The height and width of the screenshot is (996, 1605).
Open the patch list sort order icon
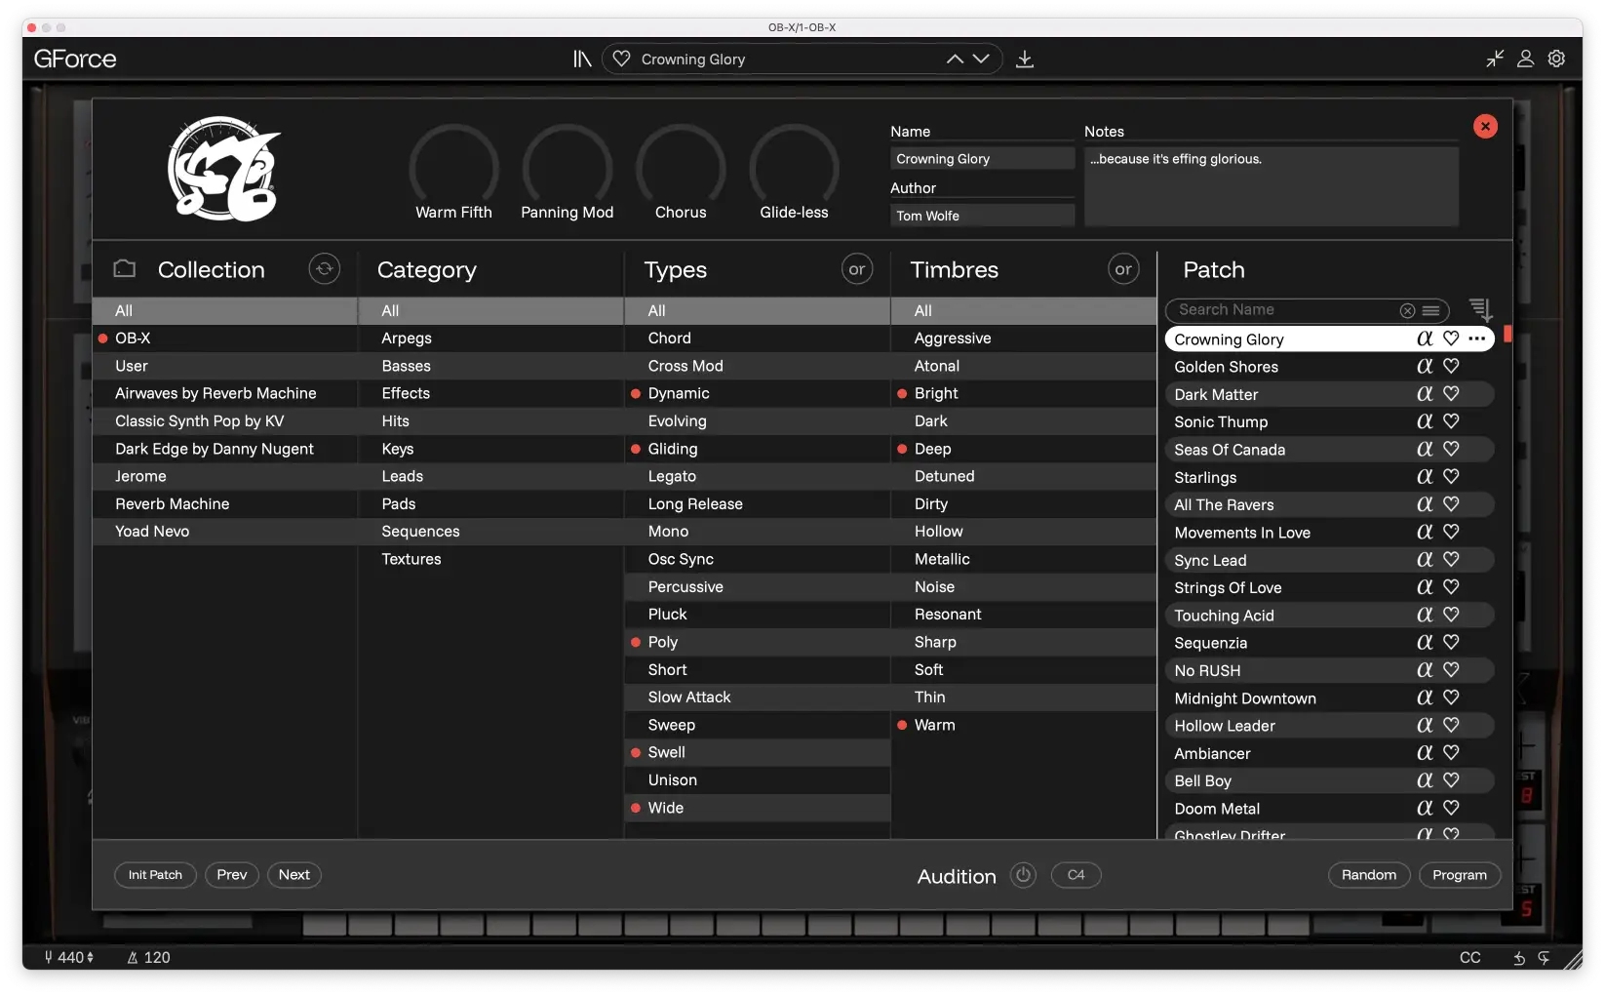[1480, 309]
